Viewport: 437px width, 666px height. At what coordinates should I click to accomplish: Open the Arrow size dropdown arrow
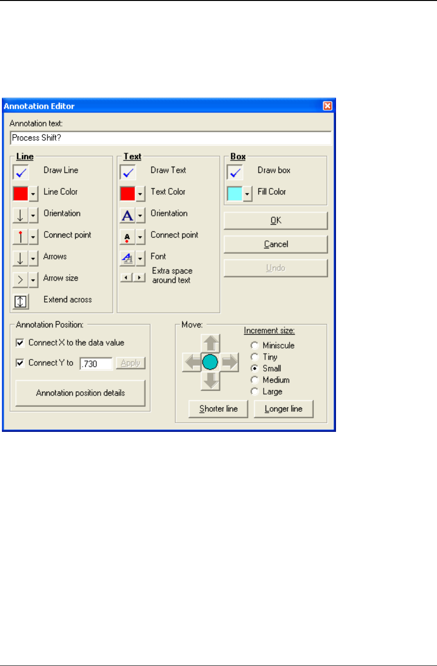34,280
